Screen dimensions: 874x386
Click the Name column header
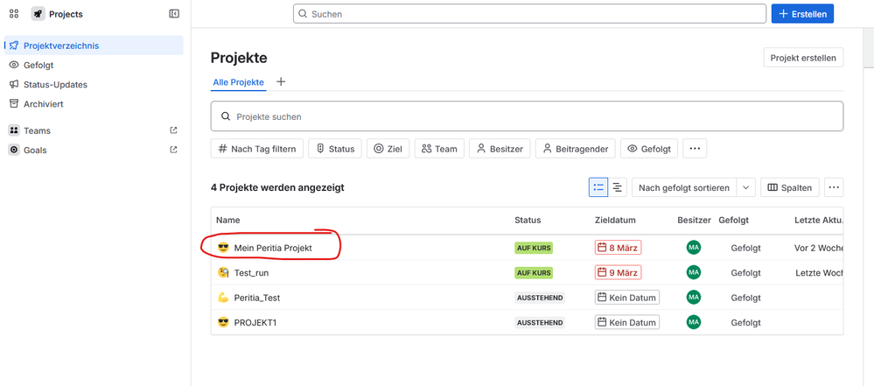tap(228, 221)
